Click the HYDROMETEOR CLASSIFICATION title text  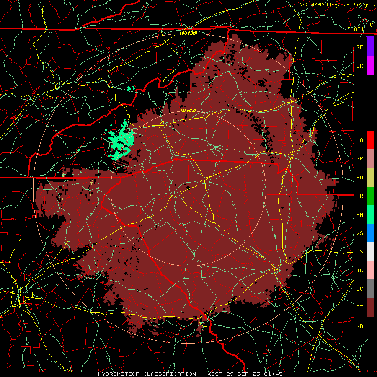point(147,374)
